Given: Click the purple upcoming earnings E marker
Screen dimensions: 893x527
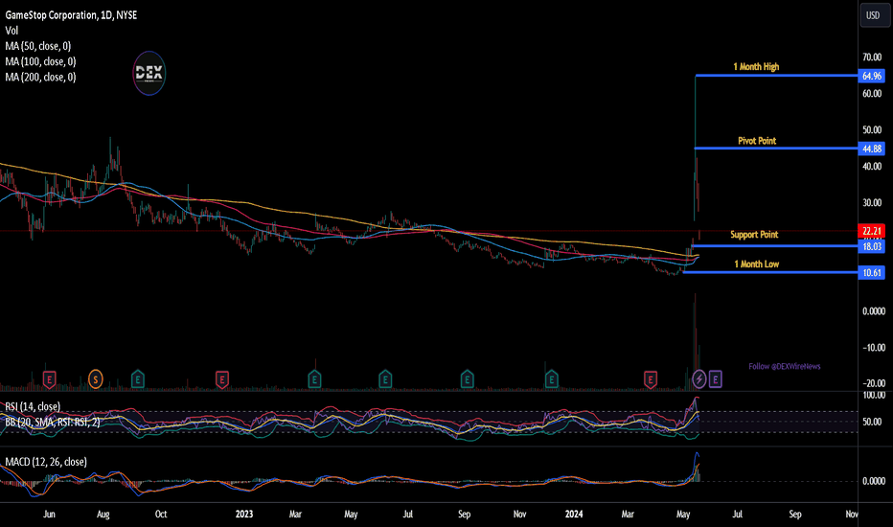Looking at the screenshot, I should pos(716,378).
